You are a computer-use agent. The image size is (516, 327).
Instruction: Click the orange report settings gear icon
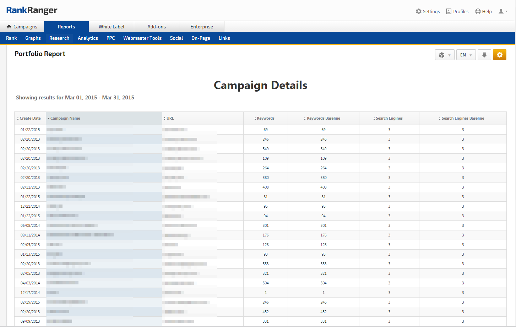pos(499,55)
